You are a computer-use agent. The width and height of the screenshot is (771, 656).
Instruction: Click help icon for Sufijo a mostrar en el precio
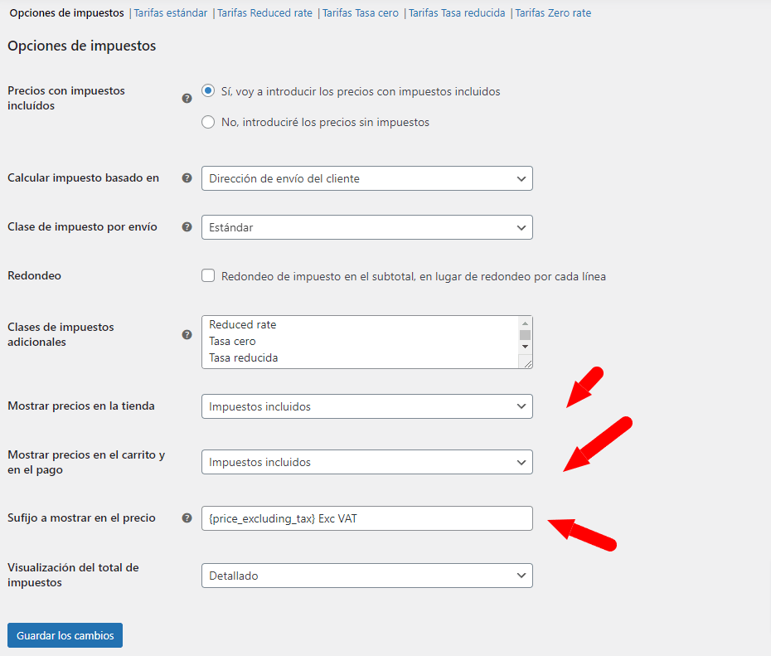[x=187, y=518]
